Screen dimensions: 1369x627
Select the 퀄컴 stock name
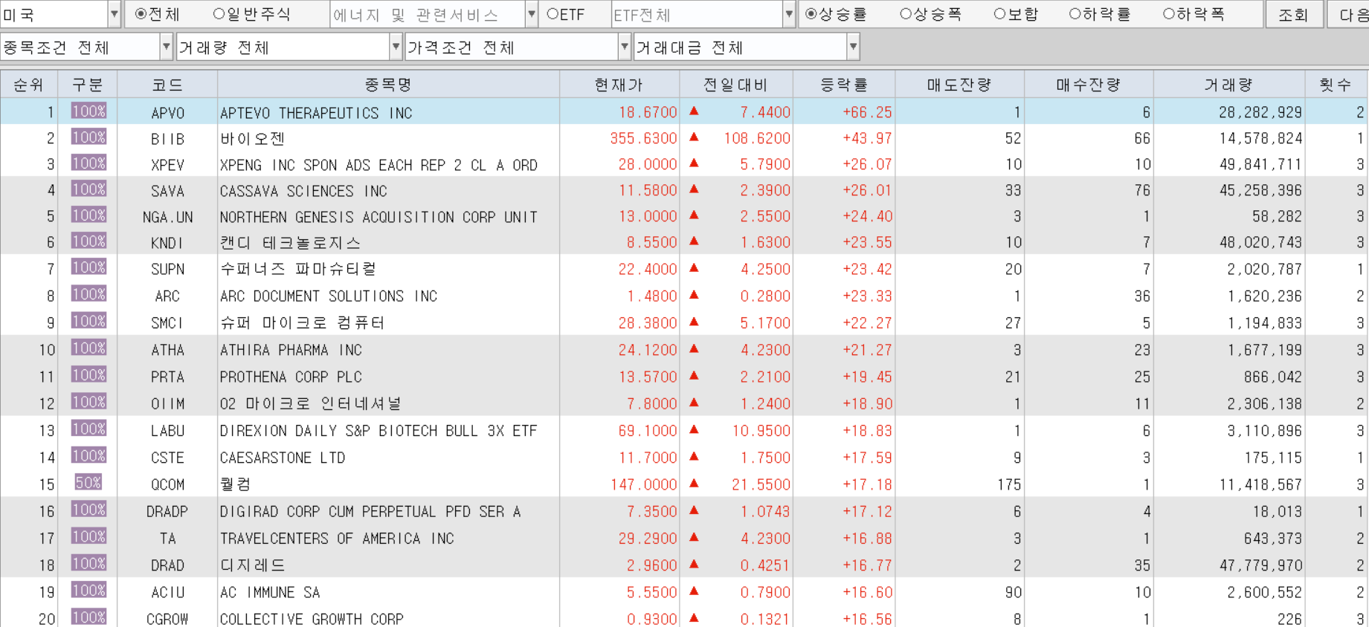[x=236, y=484]
